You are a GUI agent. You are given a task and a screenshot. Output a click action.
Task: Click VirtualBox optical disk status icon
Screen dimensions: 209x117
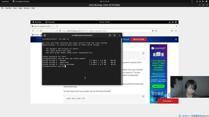point(182,116)
